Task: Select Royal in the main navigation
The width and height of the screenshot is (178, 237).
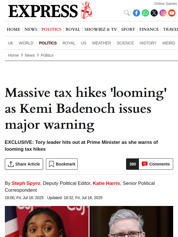Action: (73, 29)
